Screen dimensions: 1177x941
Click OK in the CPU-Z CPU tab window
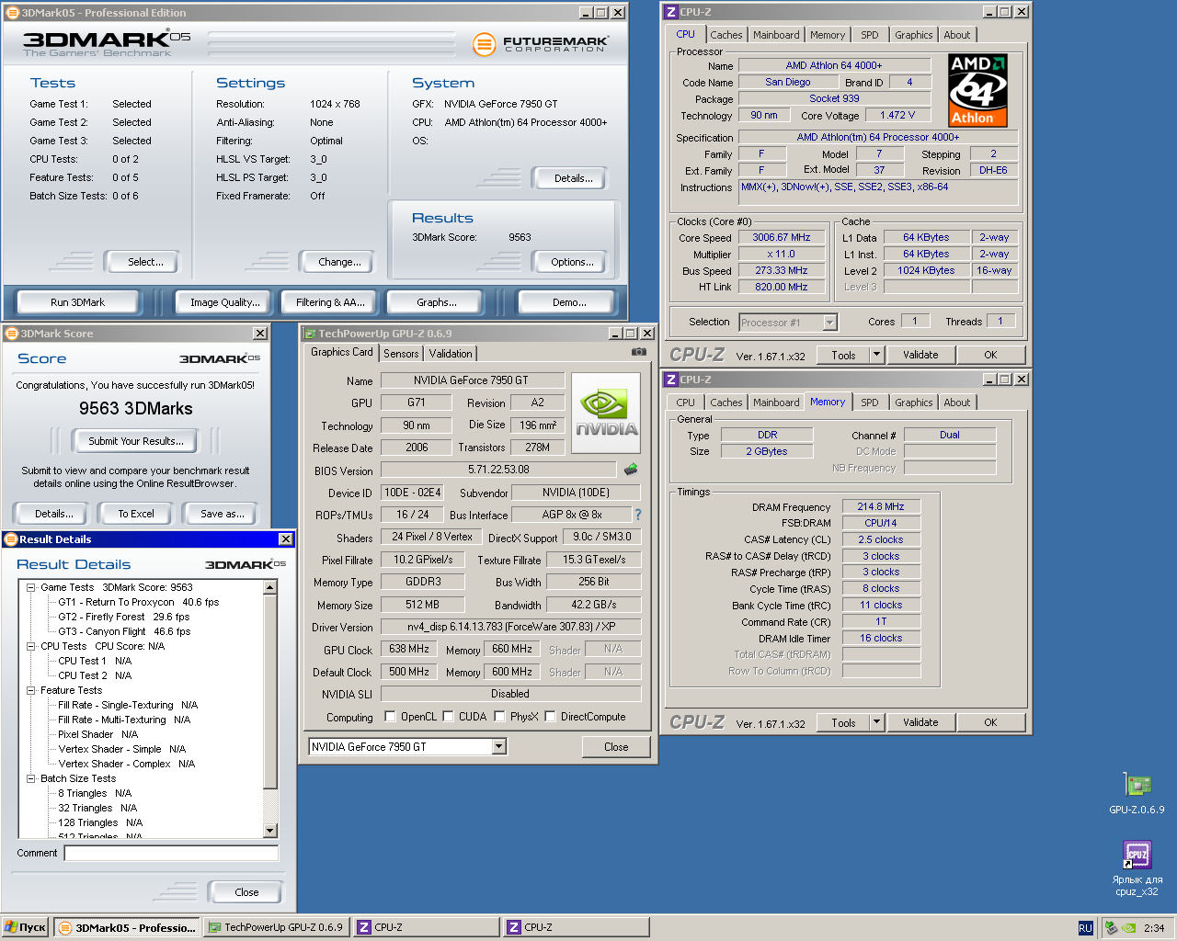point(990,355)
